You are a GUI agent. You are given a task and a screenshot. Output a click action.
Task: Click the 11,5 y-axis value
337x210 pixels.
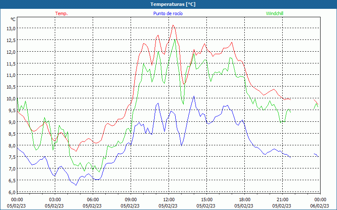pos(11,63)
